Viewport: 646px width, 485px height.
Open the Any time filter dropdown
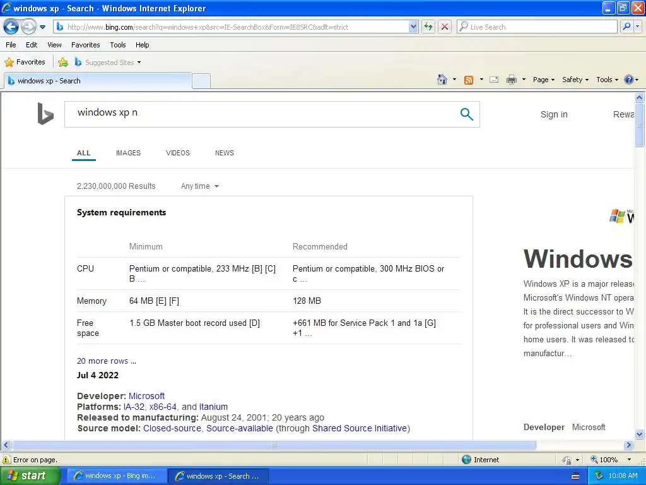[200, 186]
